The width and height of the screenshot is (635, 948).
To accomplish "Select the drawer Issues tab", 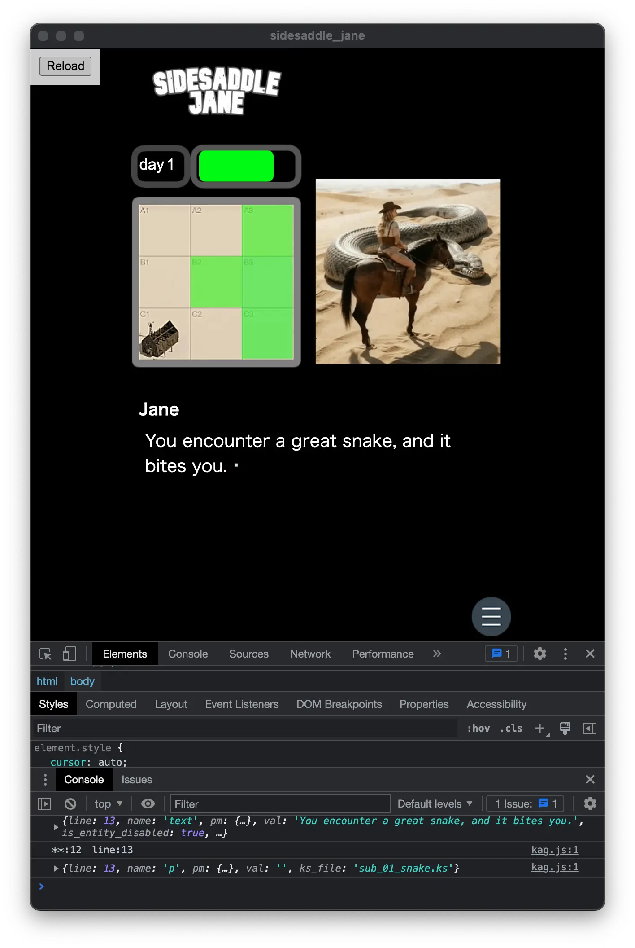I will (137, 780).
